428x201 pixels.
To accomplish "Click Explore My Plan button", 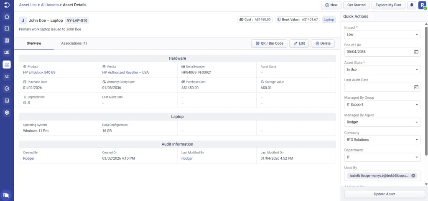I will click(388, 5).
